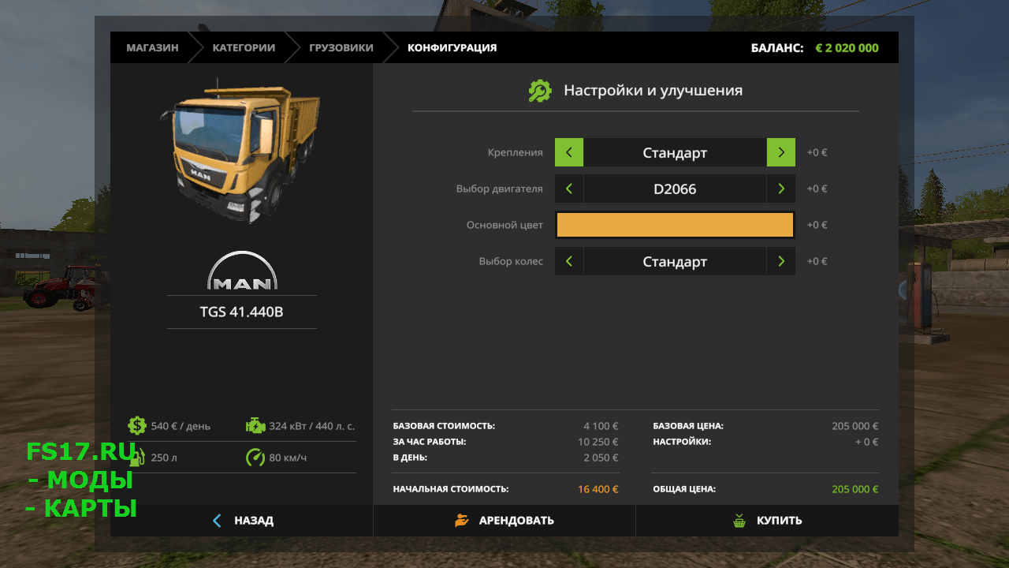Click the +0 € price next to Крепления
The height and width of the screenshot is (568, 1009).
tap(817, 152)
